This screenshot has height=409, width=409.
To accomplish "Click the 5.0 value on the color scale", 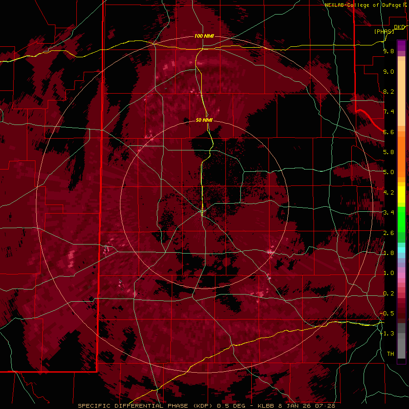I will tap(389, 172).
